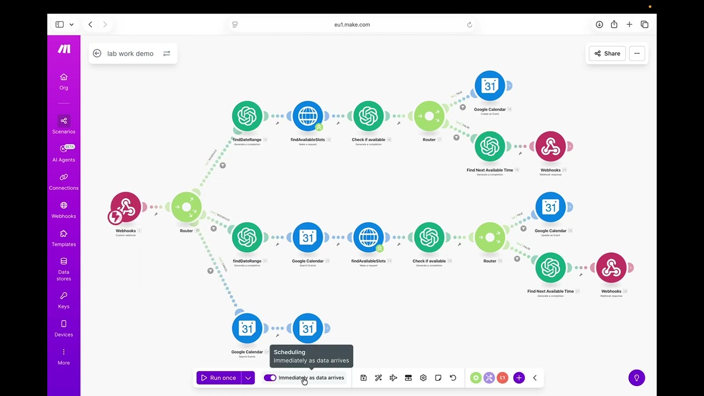The height and width of the screenshot is (396, 704).
Task: Toggle the scheduling switch off
Action: click(270, 378)
